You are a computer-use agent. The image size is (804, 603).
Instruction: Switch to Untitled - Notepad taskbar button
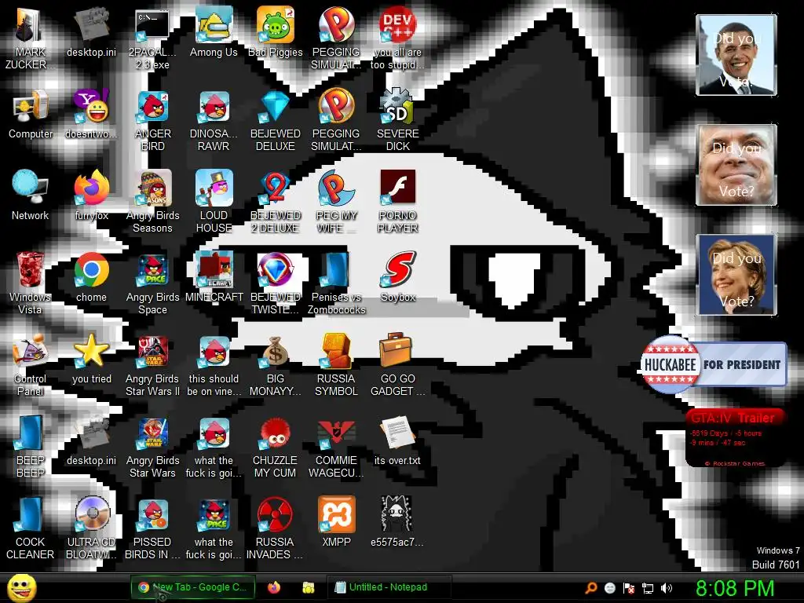[389, 587]
